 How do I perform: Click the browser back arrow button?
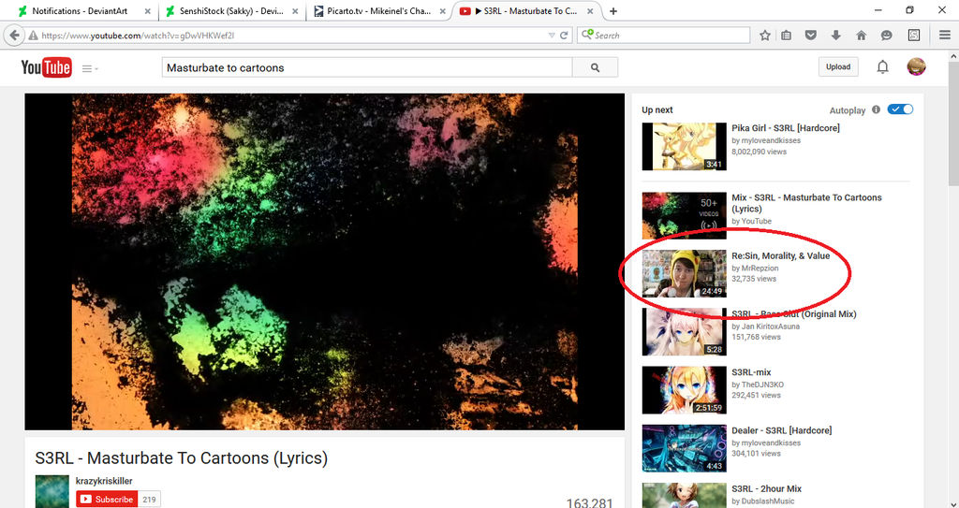tap(15, 36)
